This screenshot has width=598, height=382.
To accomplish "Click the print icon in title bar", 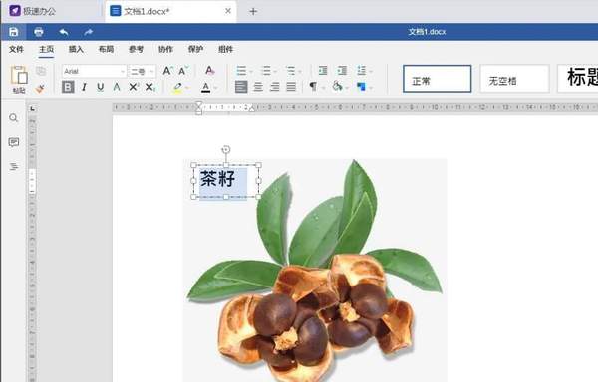I will tap(39, 32).
